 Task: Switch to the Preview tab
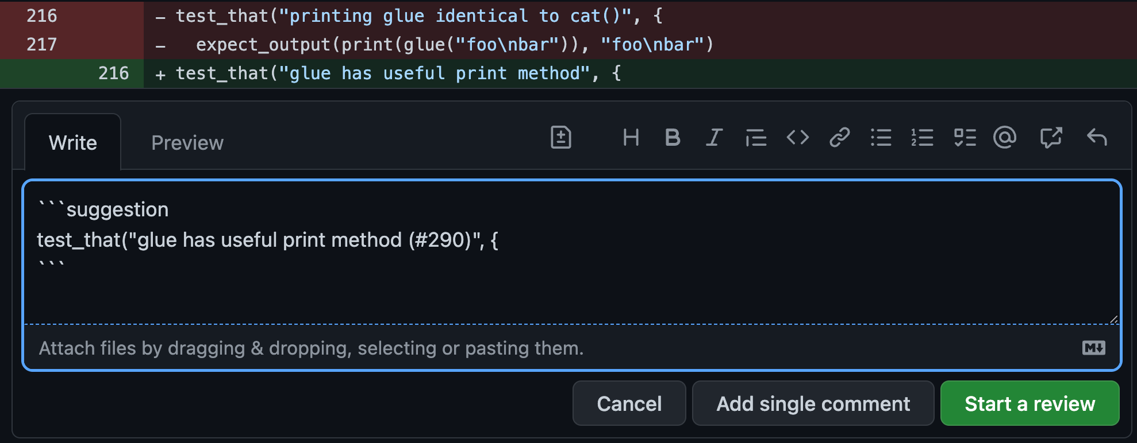click(187, 143)
